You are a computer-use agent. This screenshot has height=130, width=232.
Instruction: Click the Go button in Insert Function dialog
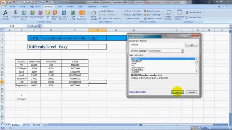192,45
